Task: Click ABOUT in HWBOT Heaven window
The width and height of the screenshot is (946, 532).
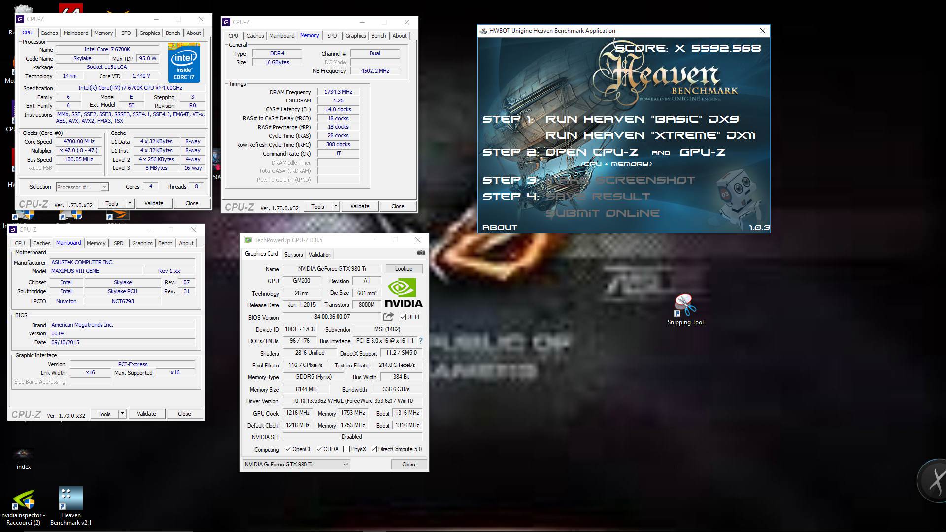Action: click(x=500, y=228)
